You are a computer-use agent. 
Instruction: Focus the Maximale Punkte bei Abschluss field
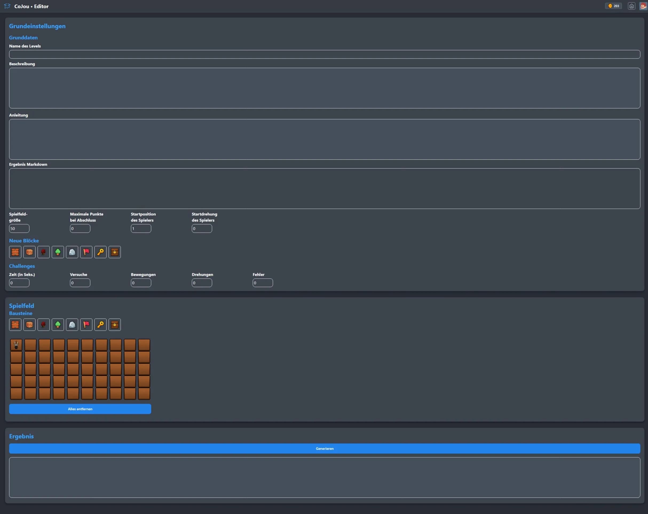point(80,228)
